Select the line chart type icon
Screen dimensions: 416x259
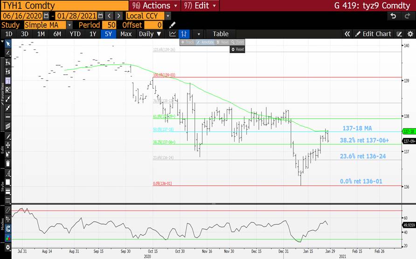(173, 34)
